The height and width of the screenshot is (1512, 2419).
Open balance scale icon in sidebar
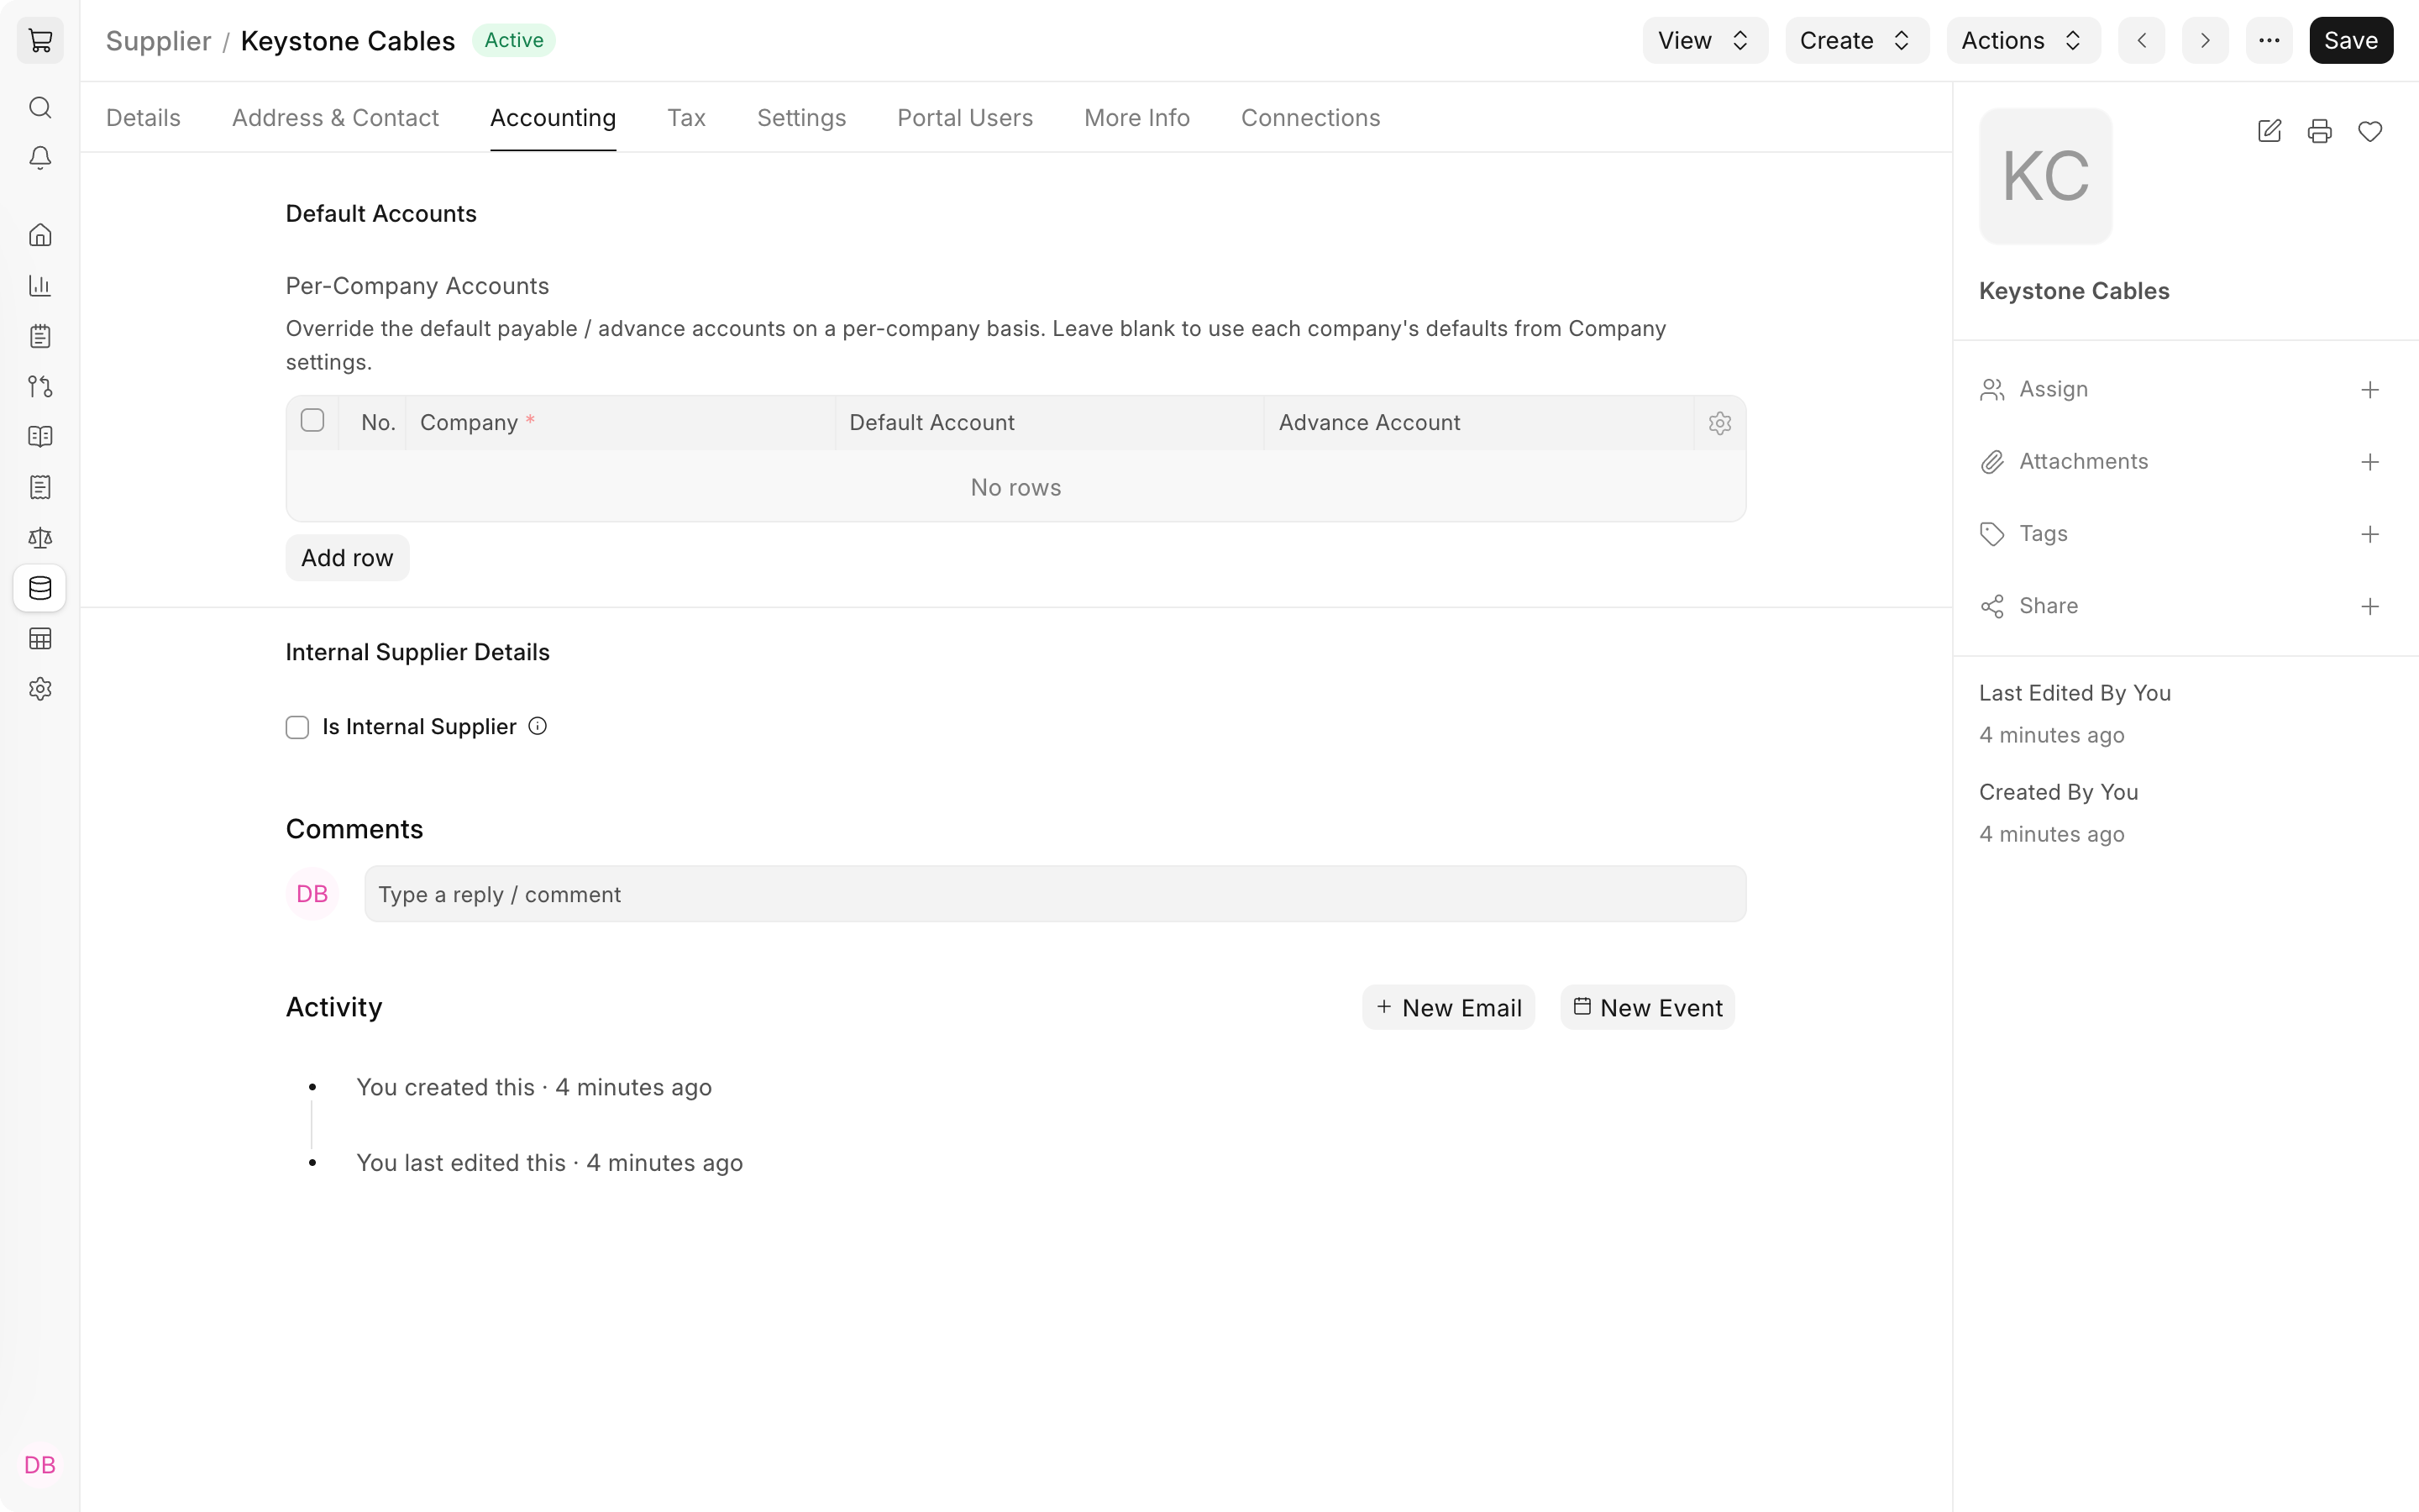[x=40, y=538]
